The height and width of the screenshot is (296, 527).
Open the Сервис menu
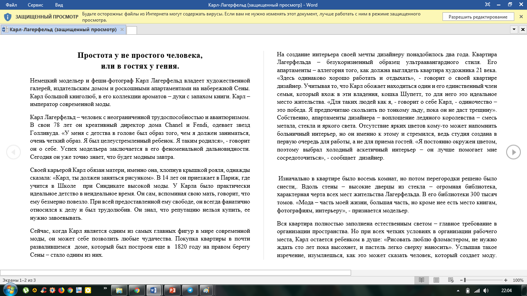point(35,5)
